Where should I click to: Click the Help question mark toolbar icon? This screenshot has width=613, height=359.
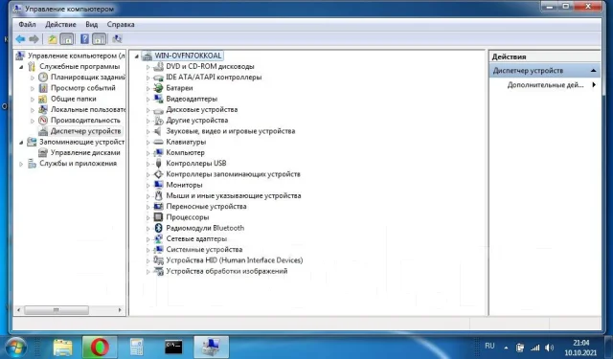84,38
